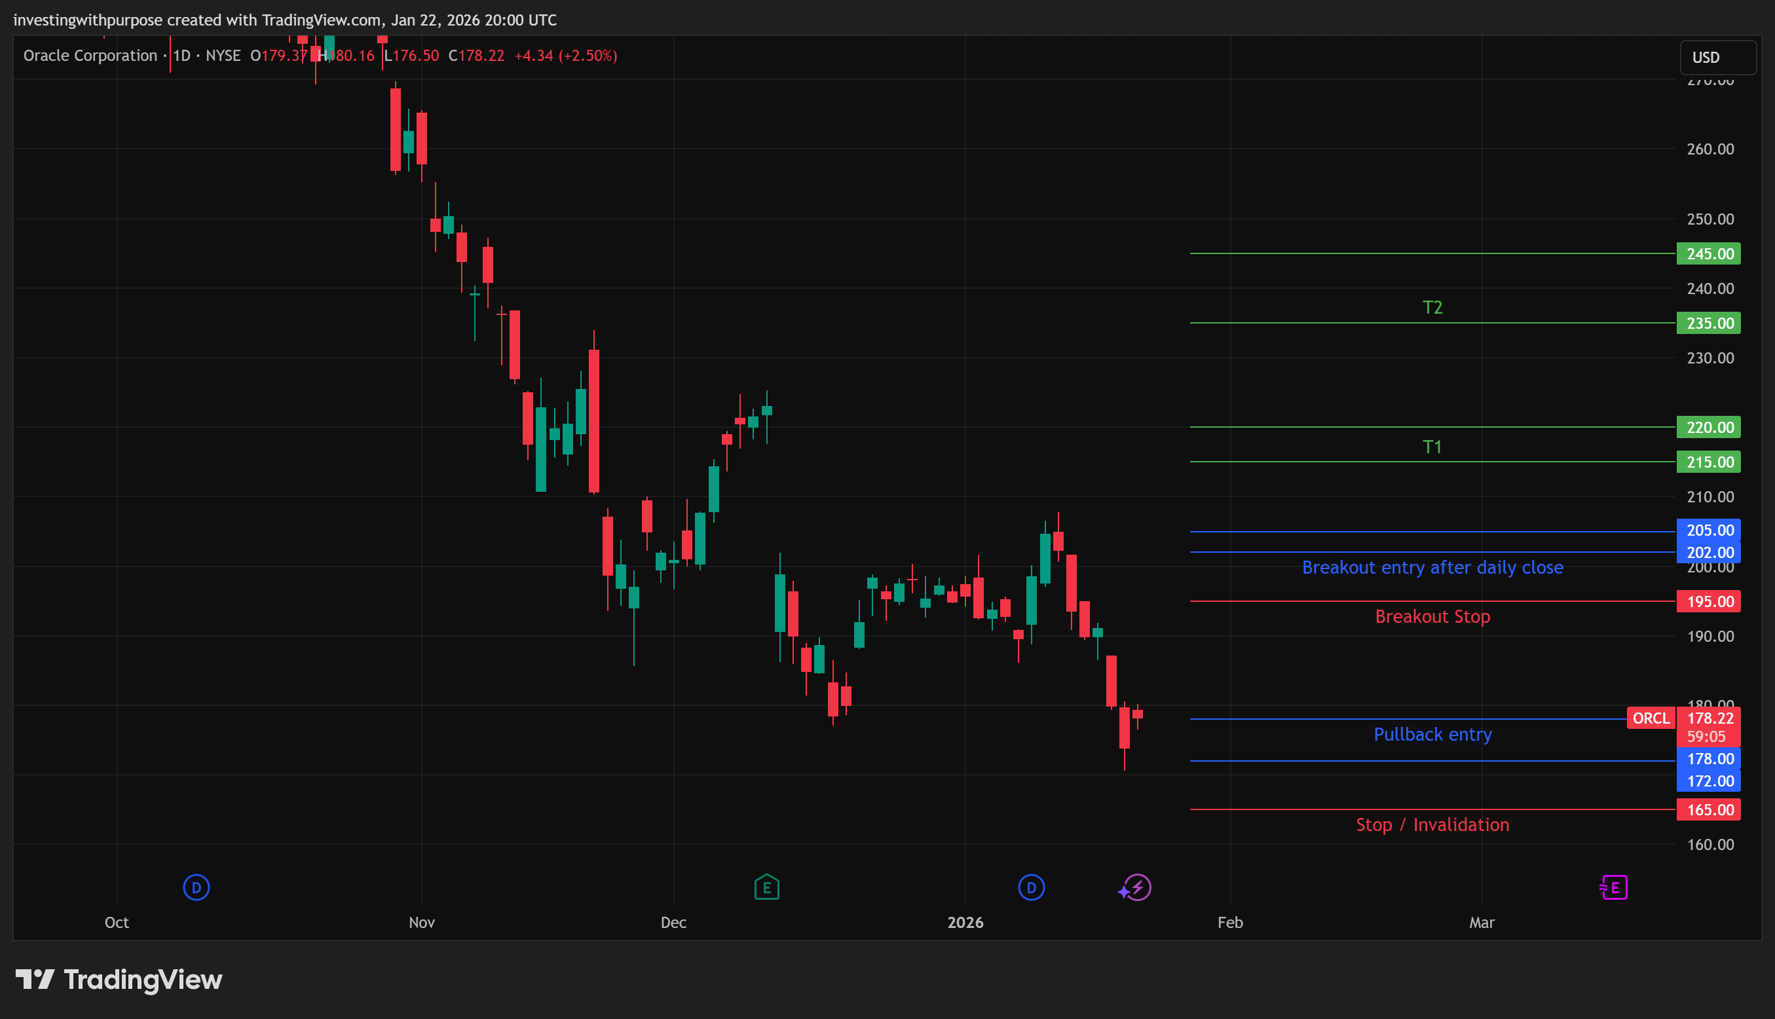Click the green December earnings E marker
1775x1019 pixels.
click(766, 887)
